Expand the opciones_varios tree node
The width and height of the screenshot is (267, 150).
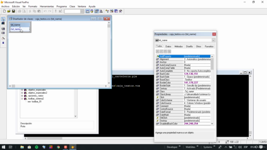(x=22, y=96)
